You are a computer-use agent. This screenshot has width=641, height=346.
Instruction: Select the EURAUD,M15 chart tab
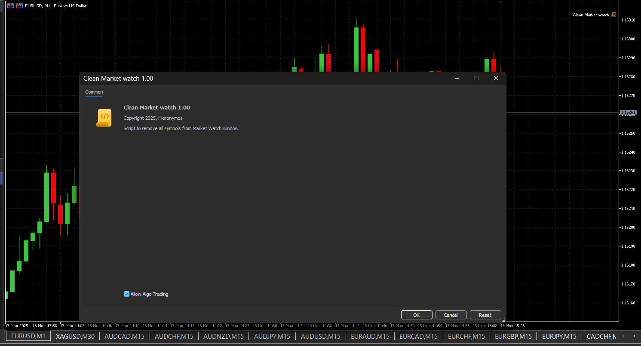[370, 336]
